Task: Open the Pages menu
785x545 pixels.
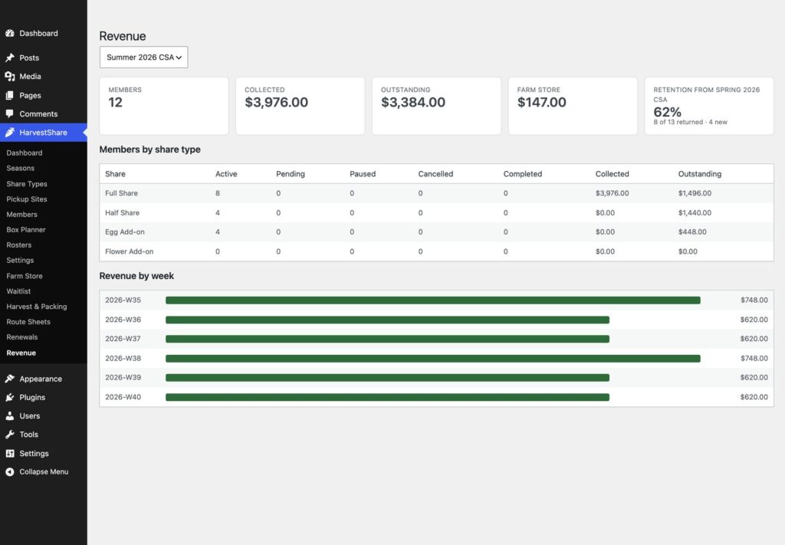Action: tap(44, 95)
